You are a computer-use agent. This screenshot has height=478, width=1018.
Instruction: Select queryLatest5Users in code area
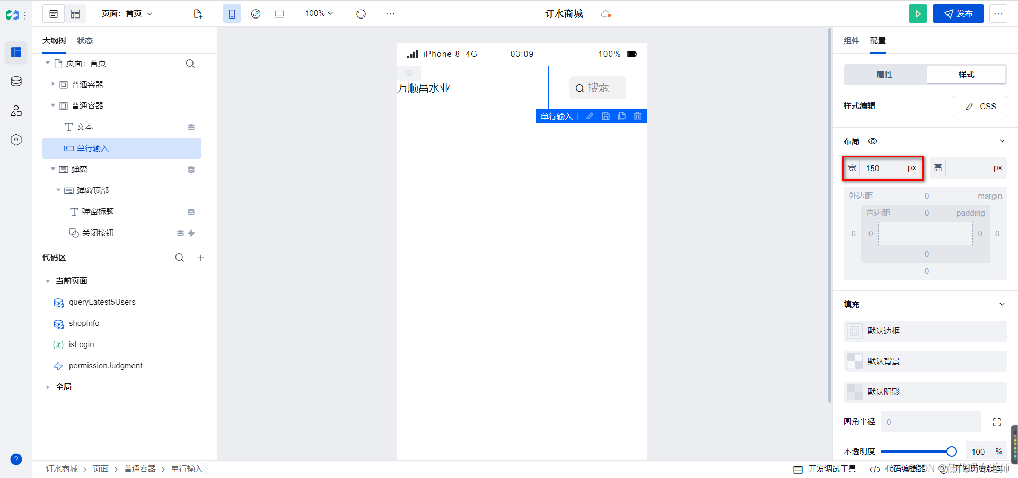[102, 302]
